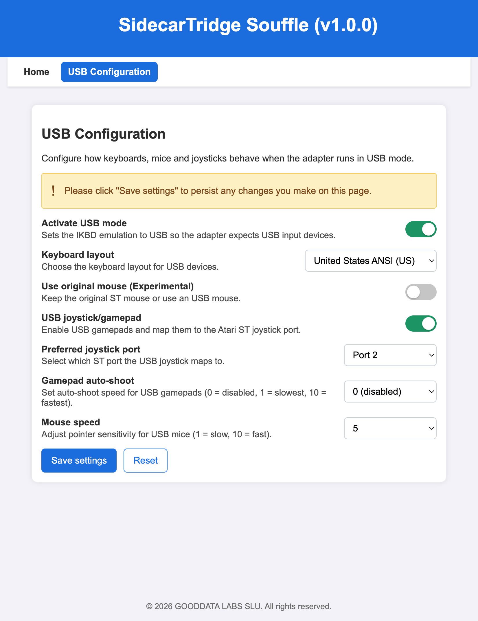Click the Reset button
This screenshot has width=478, height=621.
click(145, 460)
